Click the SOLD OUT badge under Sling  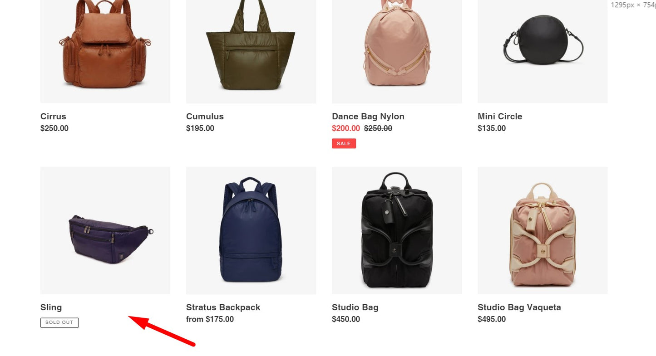pos(59,322)
